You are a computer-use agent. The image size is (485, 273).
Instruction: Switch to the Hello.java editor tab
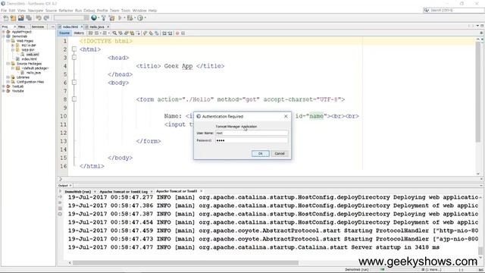click(96, 27)
